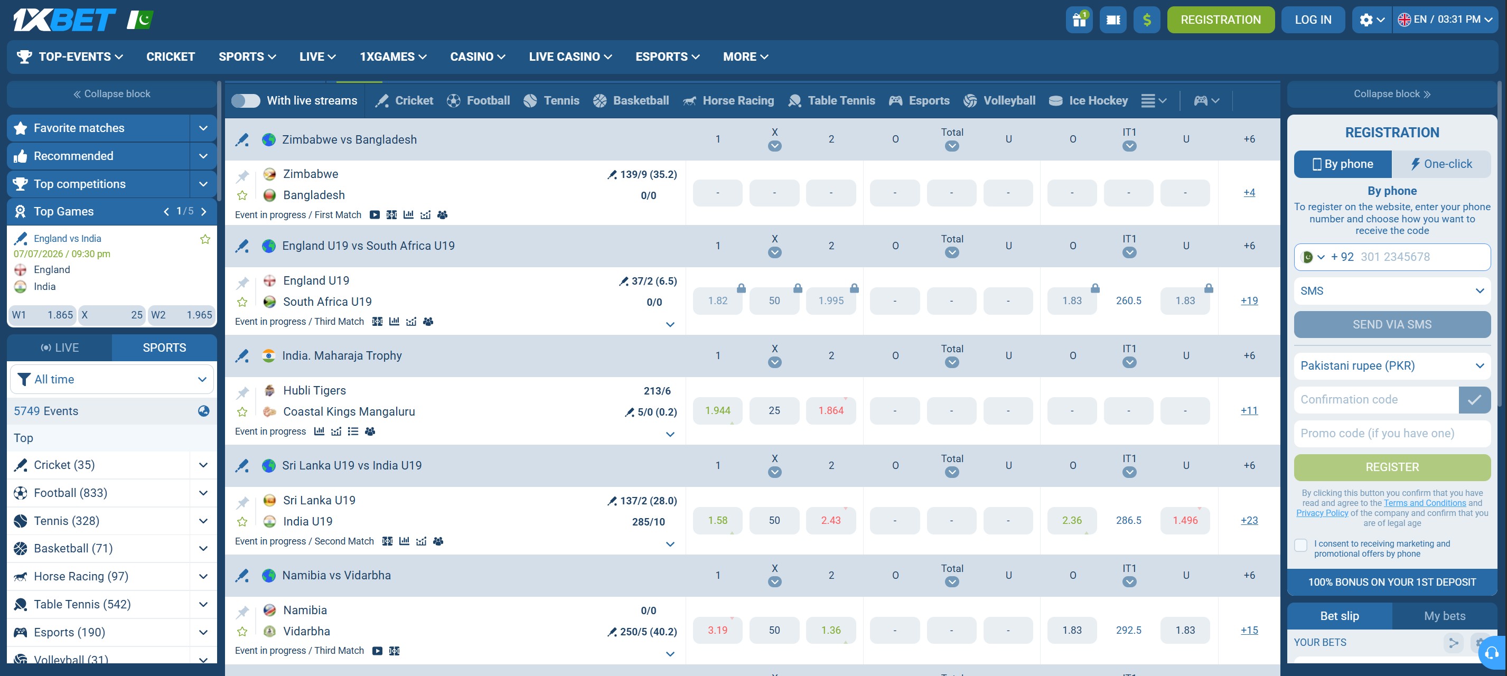The width and height of the screenshot is (1507, 676).
Task: Open language and time selector
Action: 1445,20
